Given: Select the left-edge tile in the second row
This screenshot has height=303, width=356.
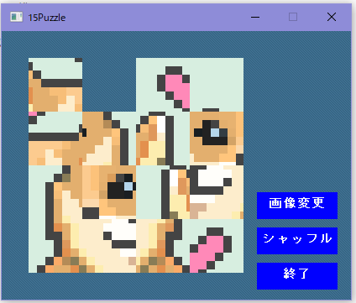Looking at the screenshot, I should (x=55, y=138).
